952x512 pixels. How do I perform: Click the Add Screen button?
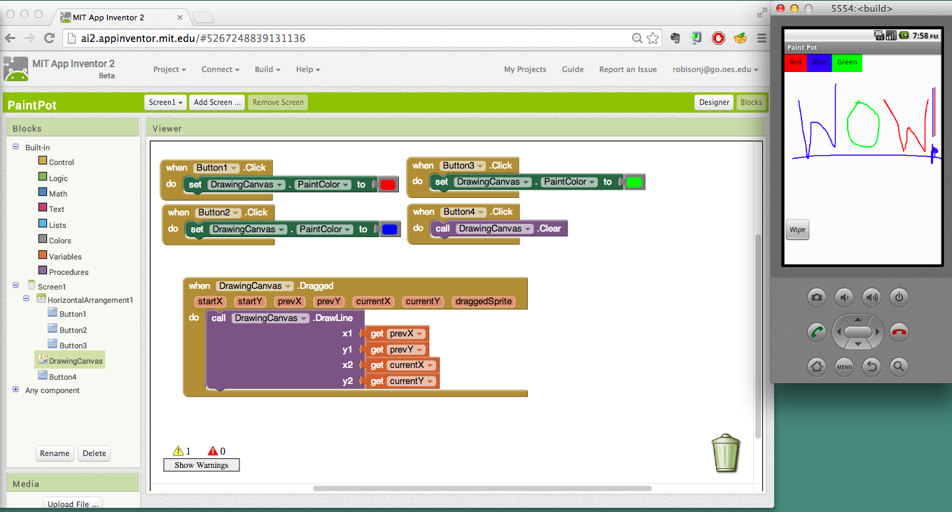point(216,102)
